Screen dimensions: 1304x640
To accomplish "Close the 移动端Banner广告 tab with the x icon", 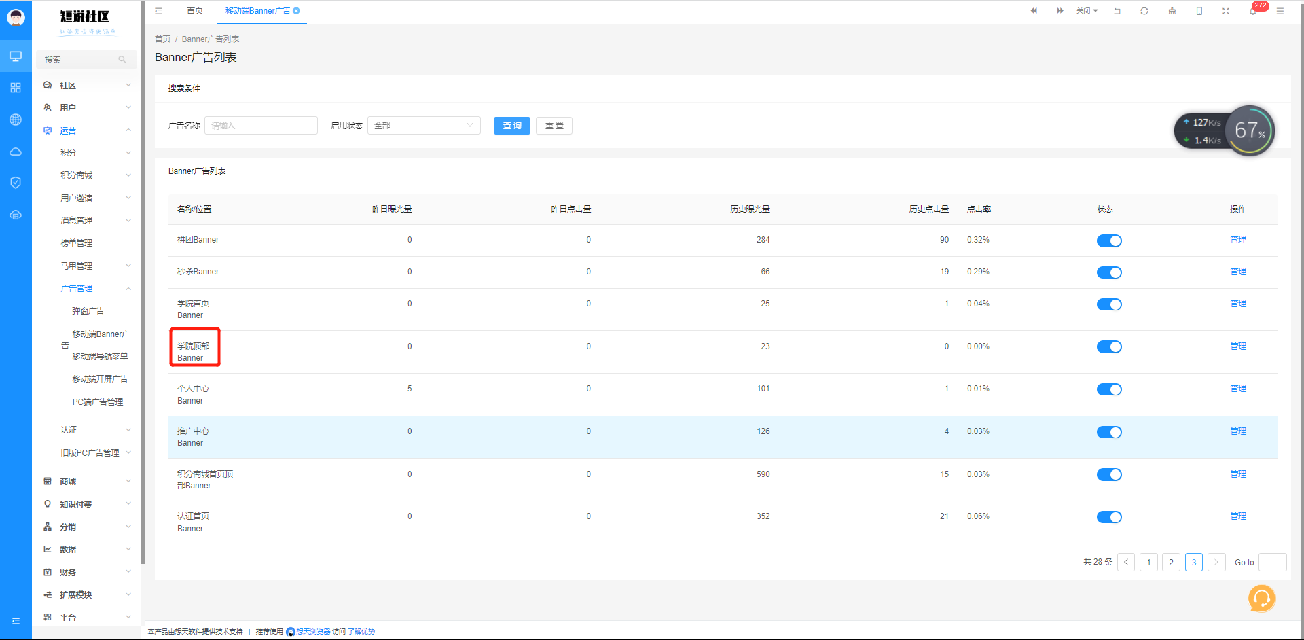I will click(x=296, y=11).
